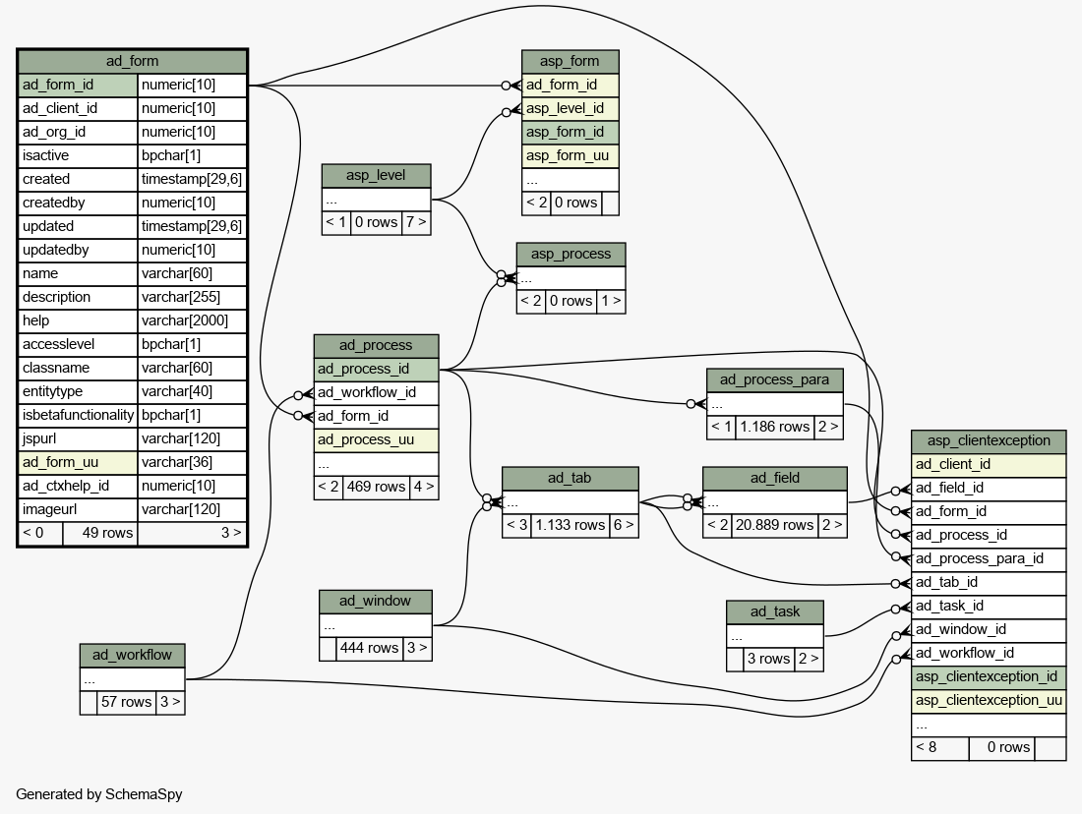Open the ad_window table title
Image resolution: width=1082 pixels, height=814 pixels.
(375, 601)
